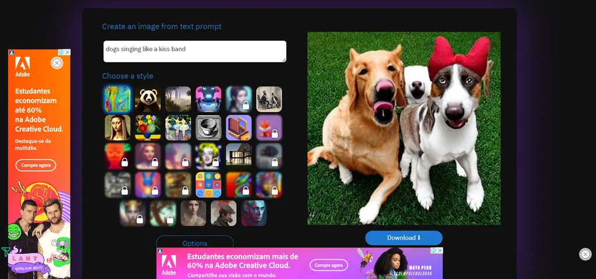Choose the Mona Lisa style
The height and width of the screenshot is (279, 596).
pyautogui.click(x=118, y=128)
